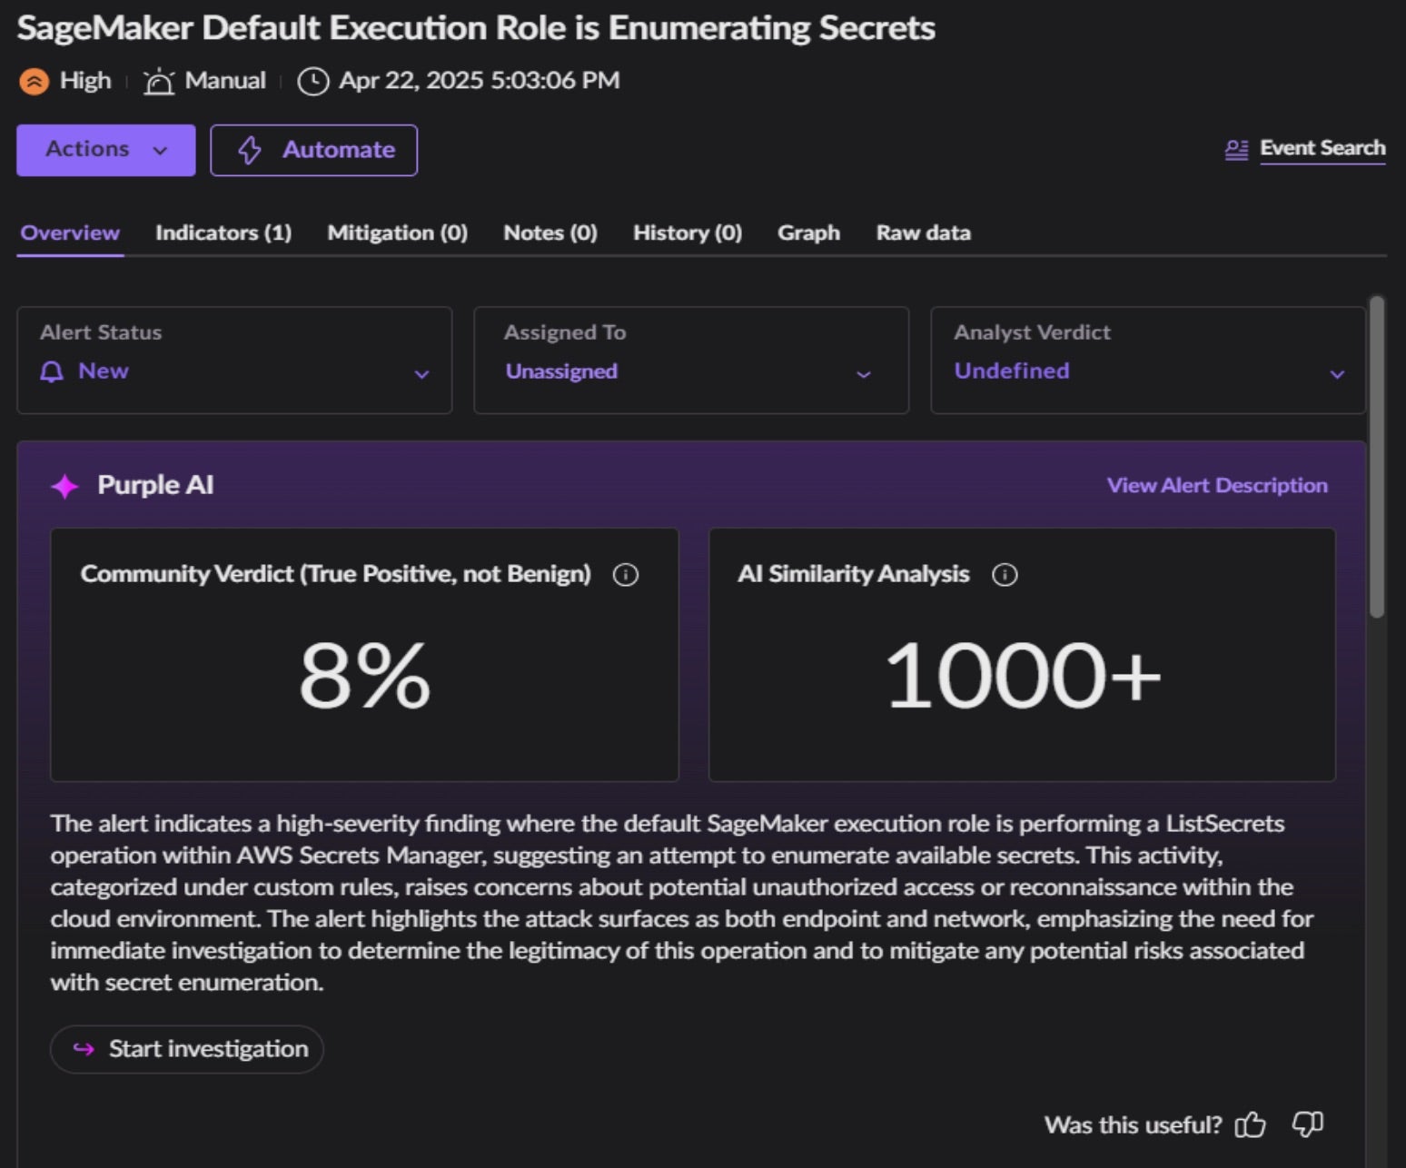View the Graph tab

[x=808, y=233]
